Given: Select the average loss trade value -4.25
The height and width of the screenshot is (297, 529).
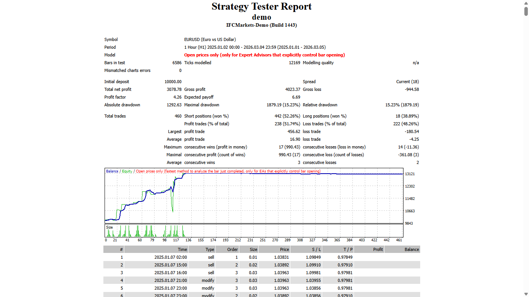Looking at the screenshot, I should pos(414,139).
